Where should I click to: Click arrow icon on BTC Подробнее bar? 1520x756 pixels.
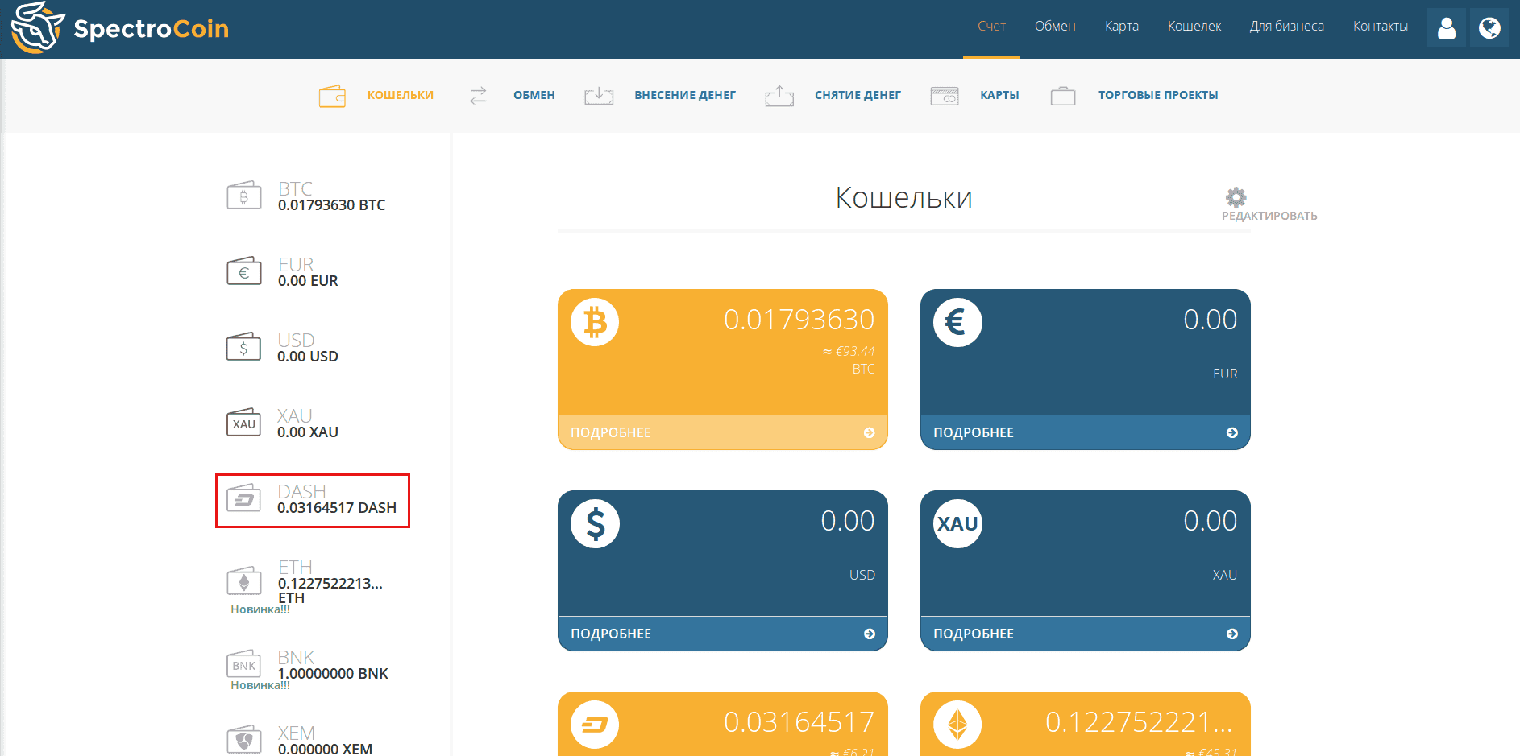pyautogui.click(x=869, y=432)
